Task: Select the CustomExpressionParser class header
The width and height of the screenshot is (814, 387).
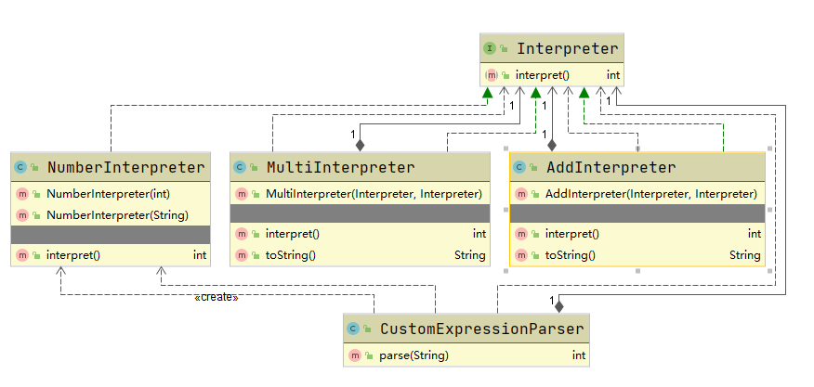Action: point(481,329)
